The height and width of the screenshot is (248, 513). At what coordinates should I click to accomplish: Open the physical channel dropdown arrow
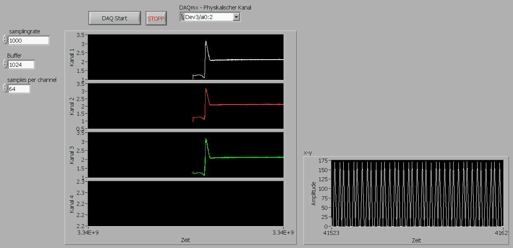(237, 17)
